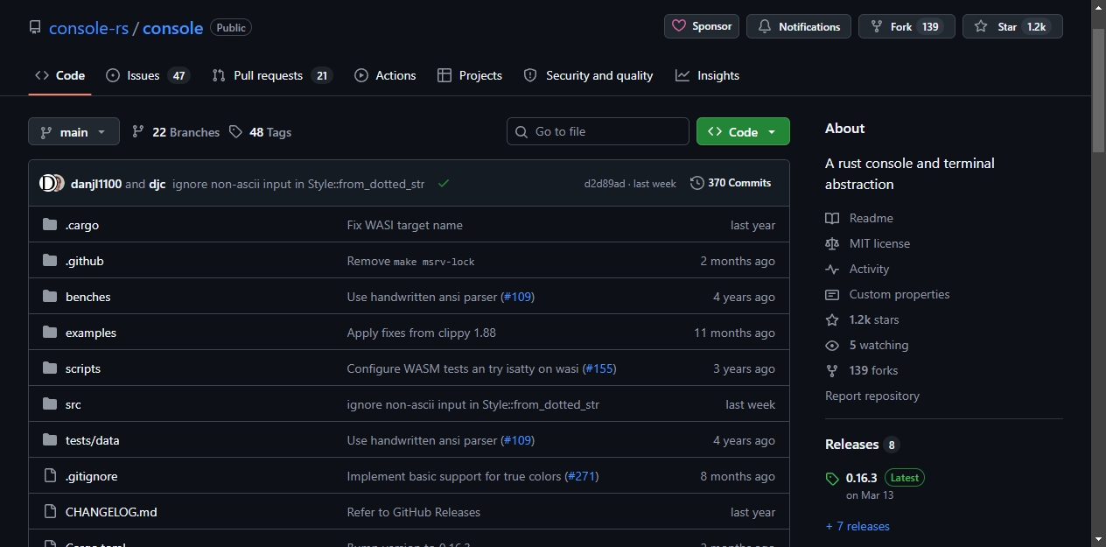Show commit check status checkmark

coord(444,184)
